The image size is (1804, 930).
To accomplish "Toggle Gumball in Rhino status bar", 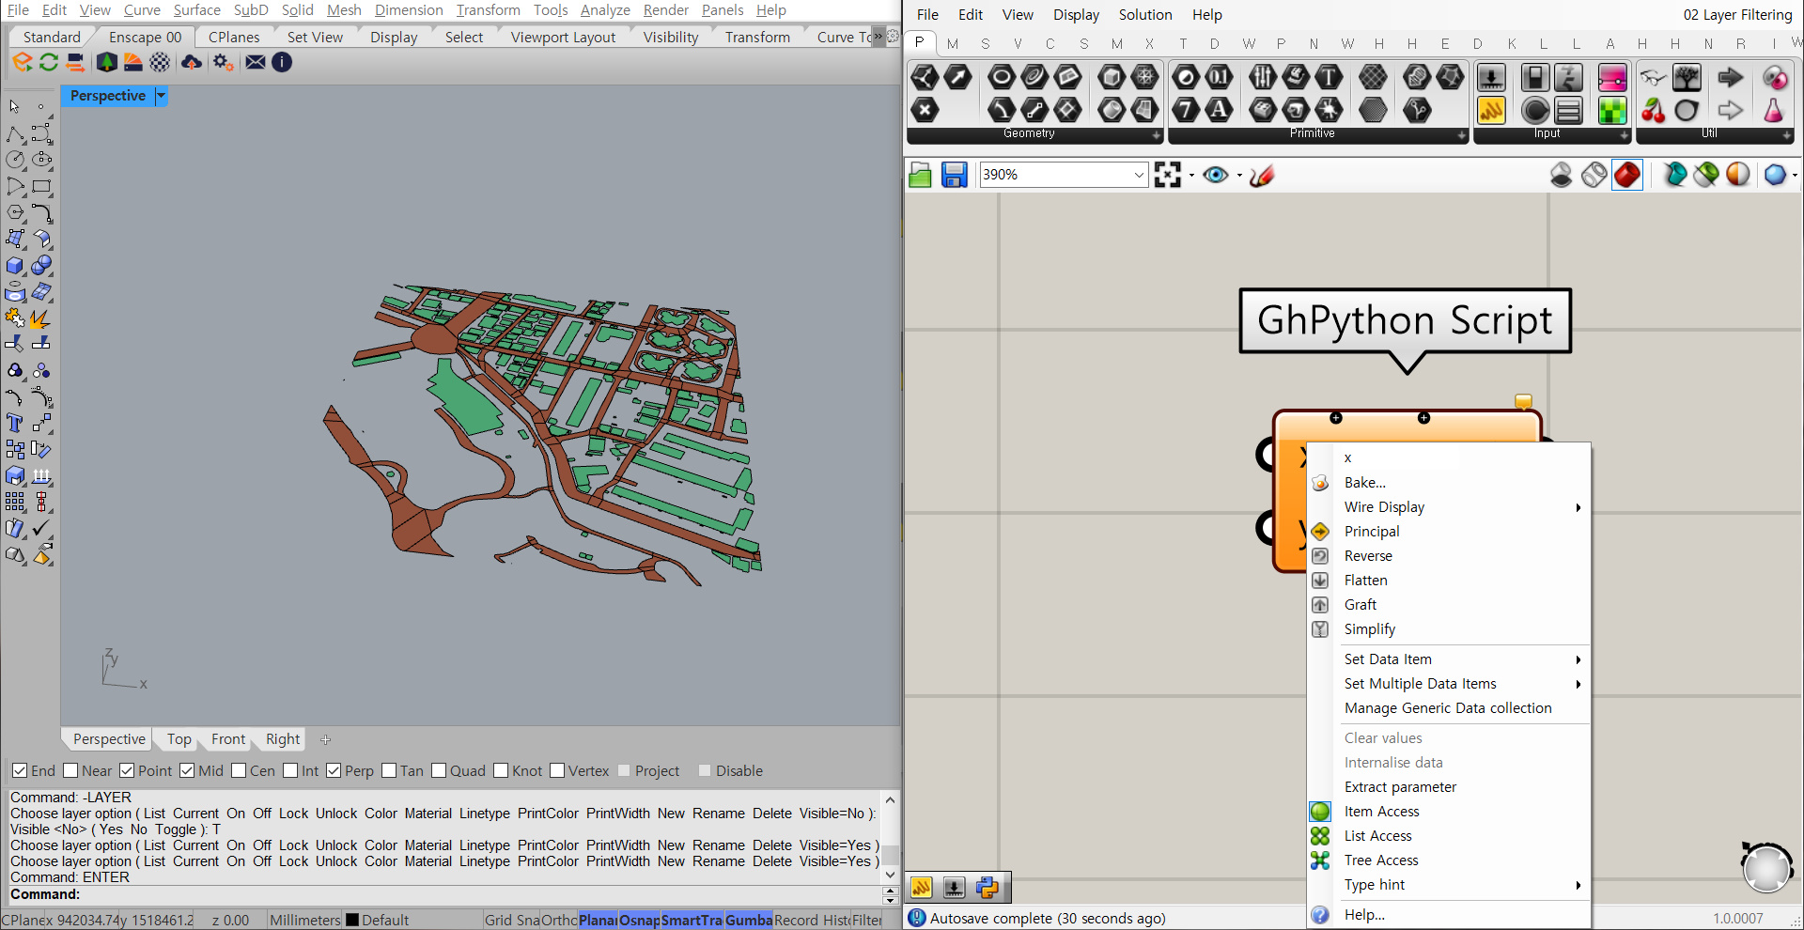I will pyautogui.click(x=748, y=921).
